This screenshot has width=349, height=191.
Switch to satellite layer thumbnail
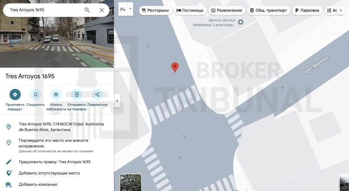tap(130, 183)
